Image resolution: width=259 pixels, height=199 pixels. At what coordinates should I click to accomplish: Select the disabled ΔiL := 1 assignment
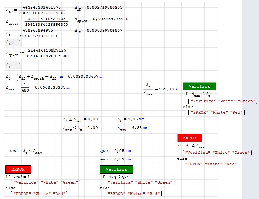13,65
